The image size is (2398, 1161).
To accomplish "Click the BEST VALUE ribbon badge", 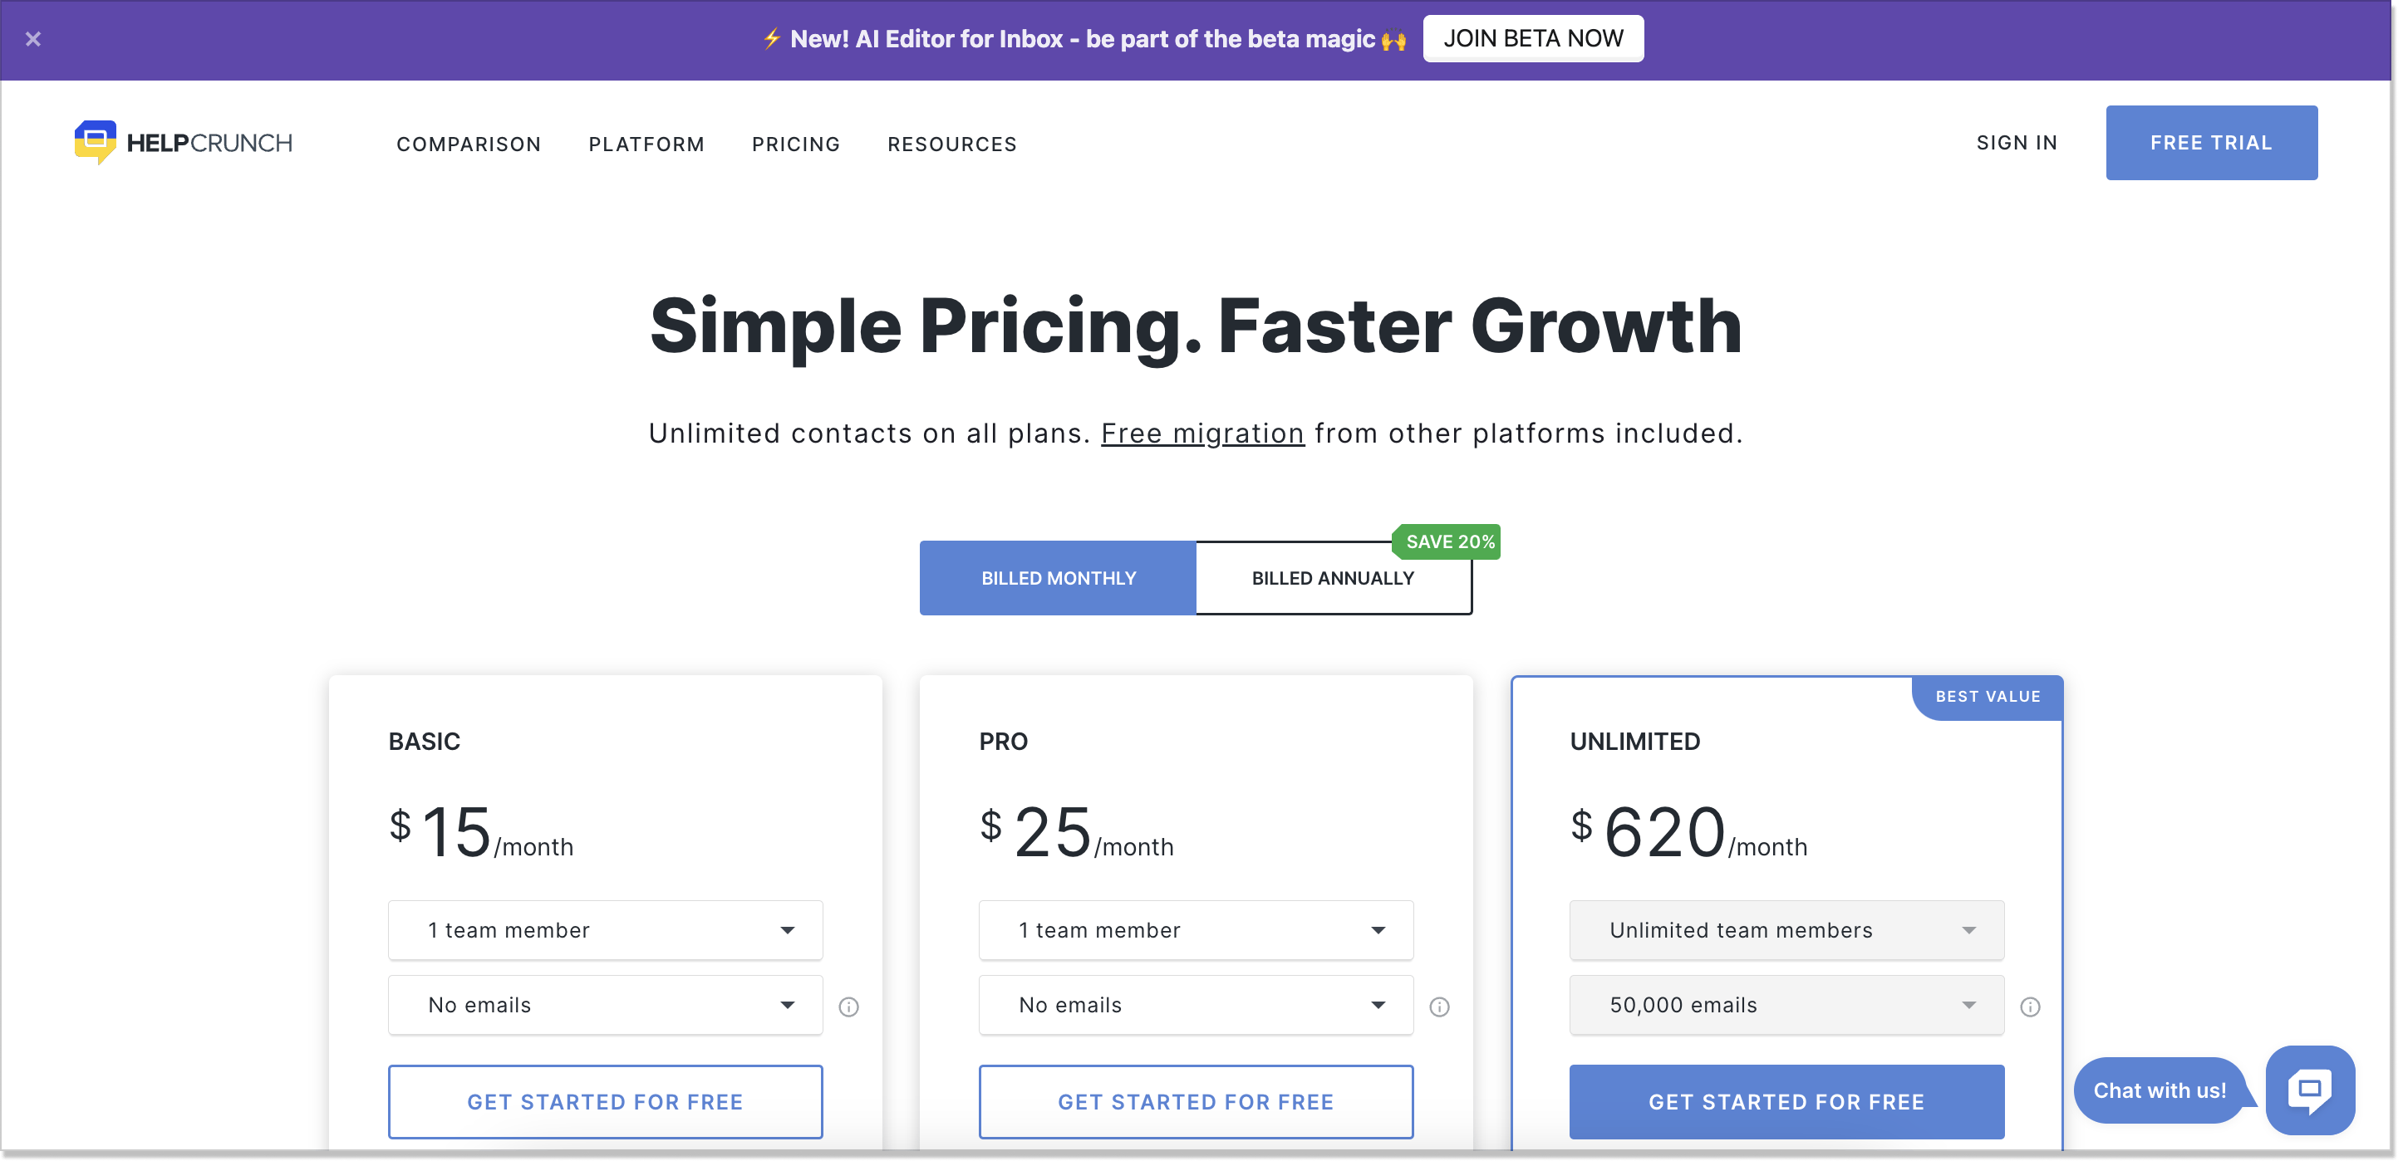I will coord(1988,697).
